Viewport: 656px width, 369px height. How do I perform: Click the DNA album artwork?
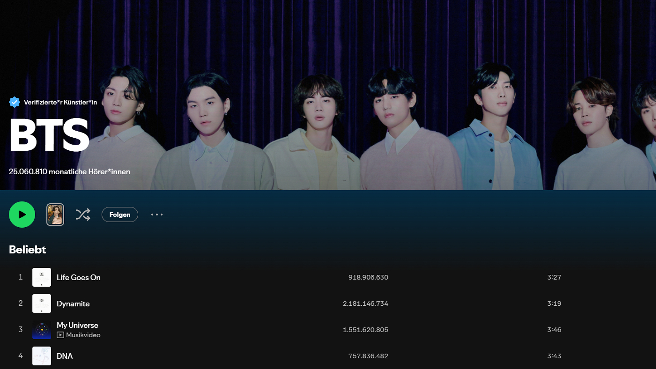coord(42,356)
